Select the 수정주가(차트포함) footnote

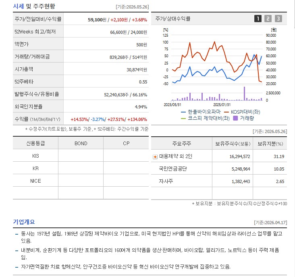point(87,129)
